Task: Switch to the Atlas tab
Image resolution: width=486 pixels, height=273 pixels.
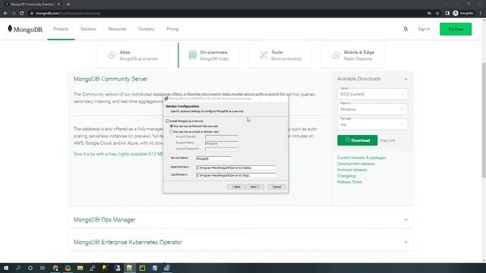Action: point(133,55)
